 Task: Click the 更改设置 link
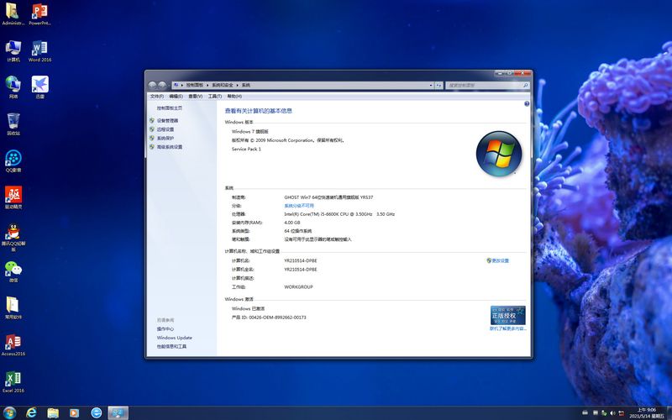498,260
